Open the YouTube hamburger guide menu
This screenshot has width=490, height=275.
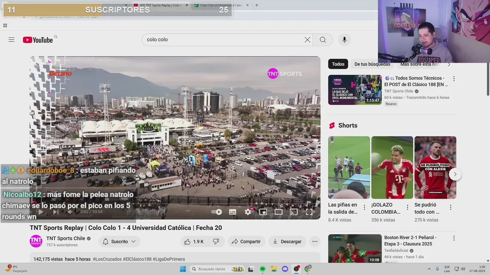click(11, 40)
